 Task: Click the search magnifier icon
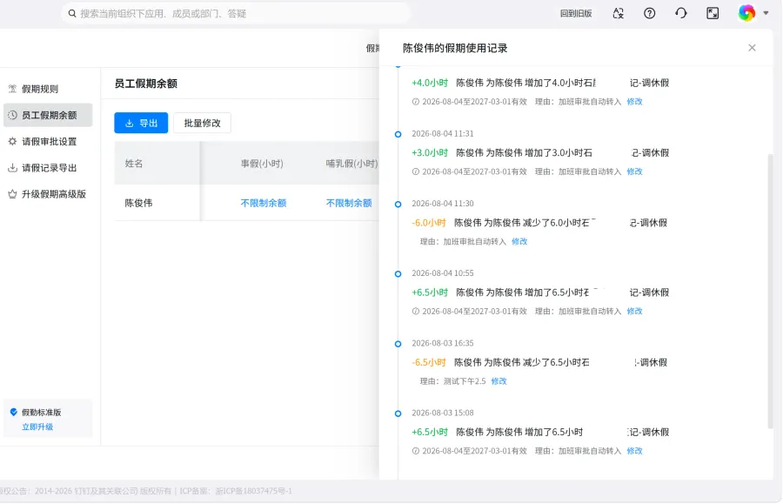click(72, 13)
